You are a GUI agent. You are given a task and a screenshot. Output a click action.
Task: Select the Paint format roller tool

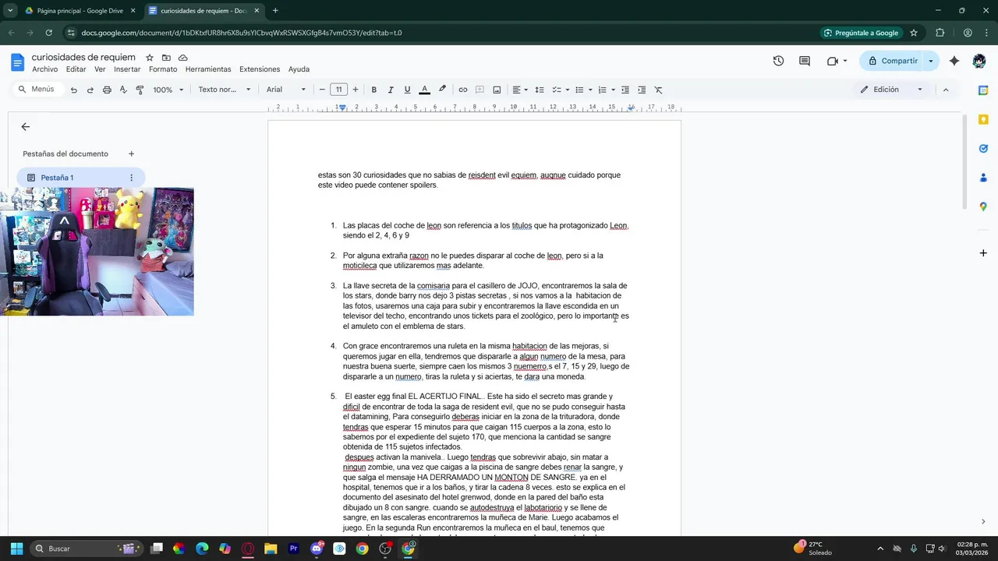pos(140,90)
